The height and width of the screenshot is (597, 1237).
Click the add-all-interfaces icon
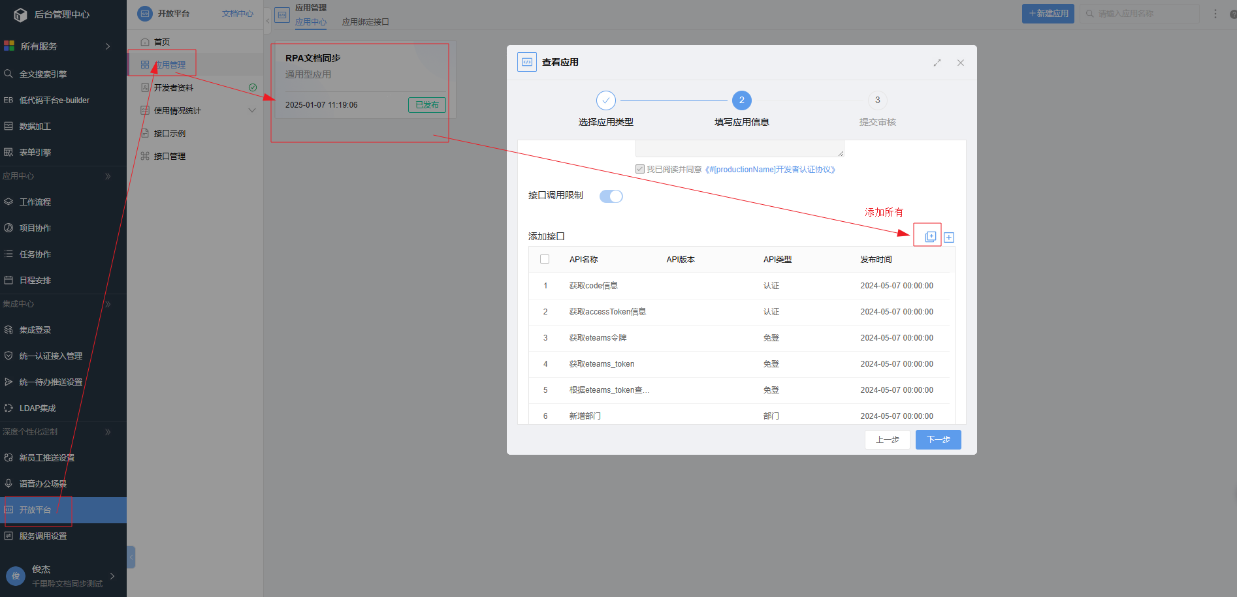[930, 236]
